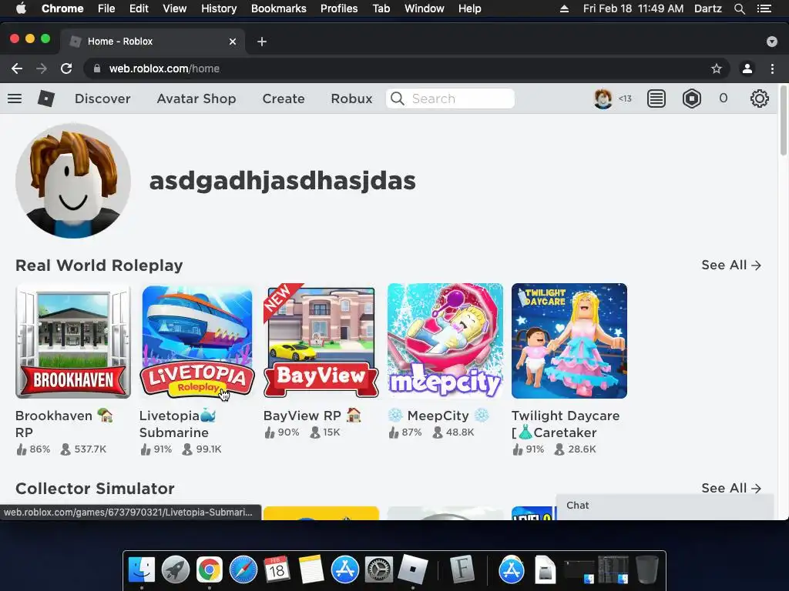789x591 pixels.
Task: Open the MeepCity game thumbnail
Action: (445, 341)
